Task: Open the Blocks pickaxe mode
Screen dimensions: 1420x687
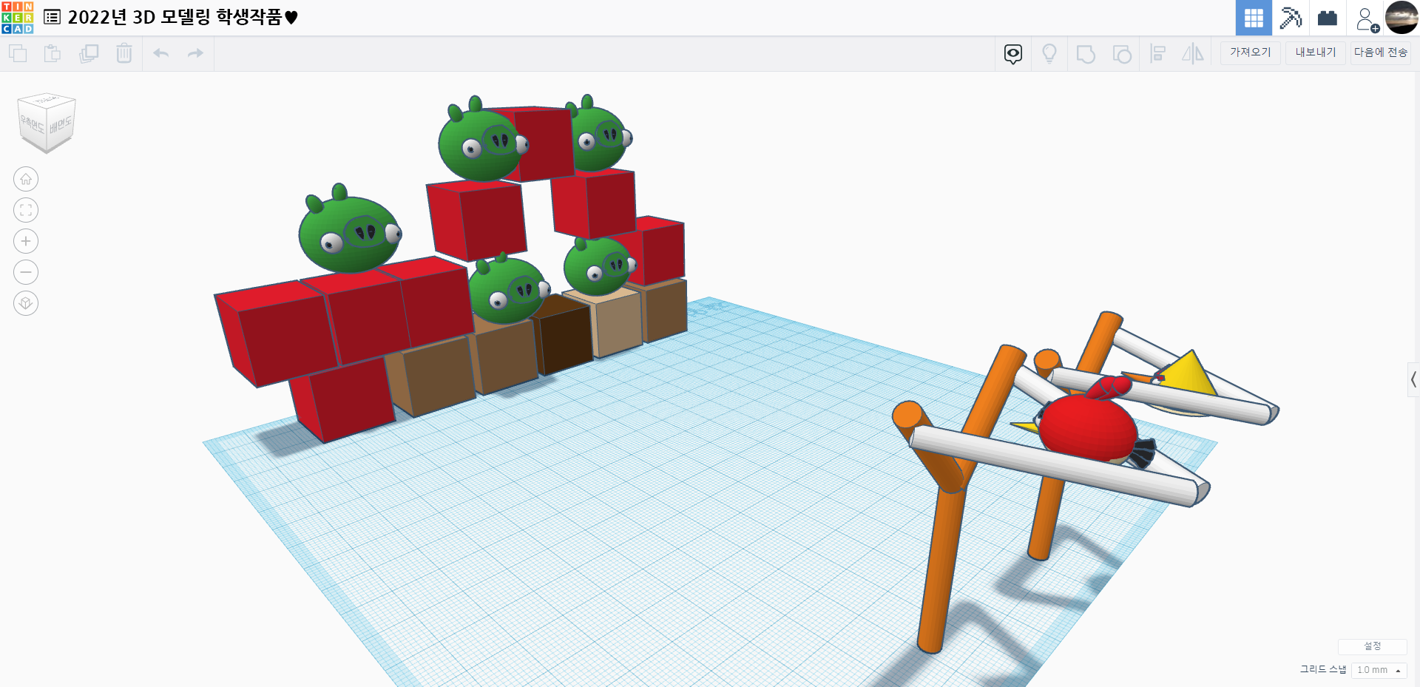Action: [1291, 18]
